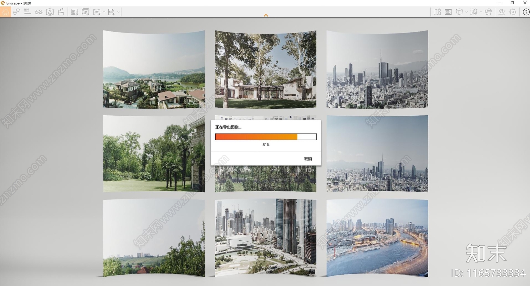
Task: Click the batch rendering export icon
Action: pyautogui.click(x=85, y=12)
